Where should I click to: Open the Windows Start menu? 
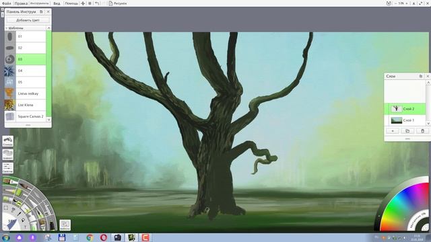point(6,237)
